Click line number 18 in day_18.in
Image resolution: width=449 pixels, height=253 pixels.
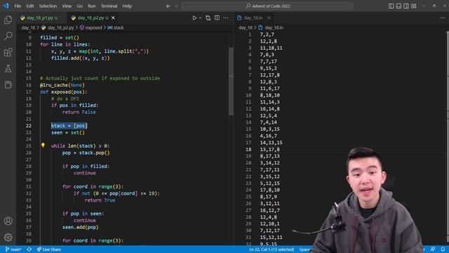(248, 149)
